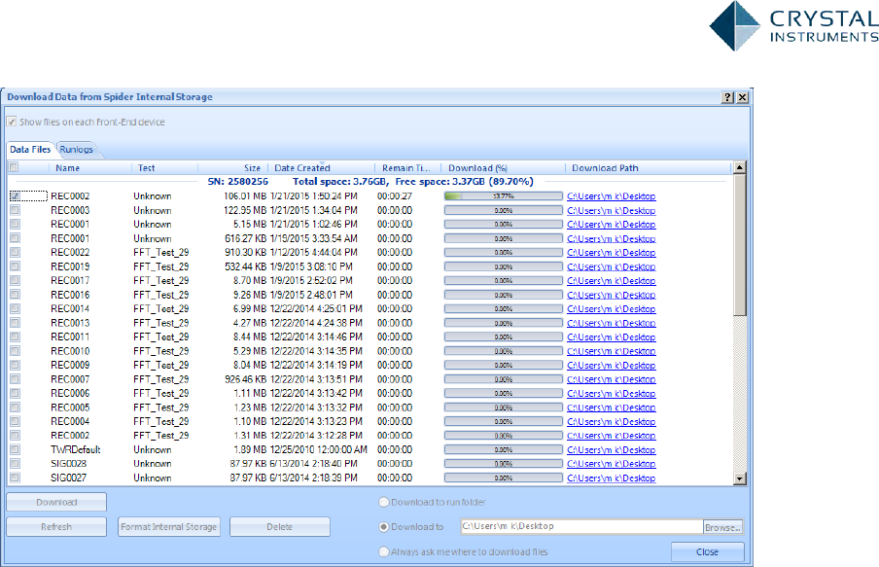
Task: Uncheck the first REC0002 row (106.01 MB)
Action: (16, 195)
